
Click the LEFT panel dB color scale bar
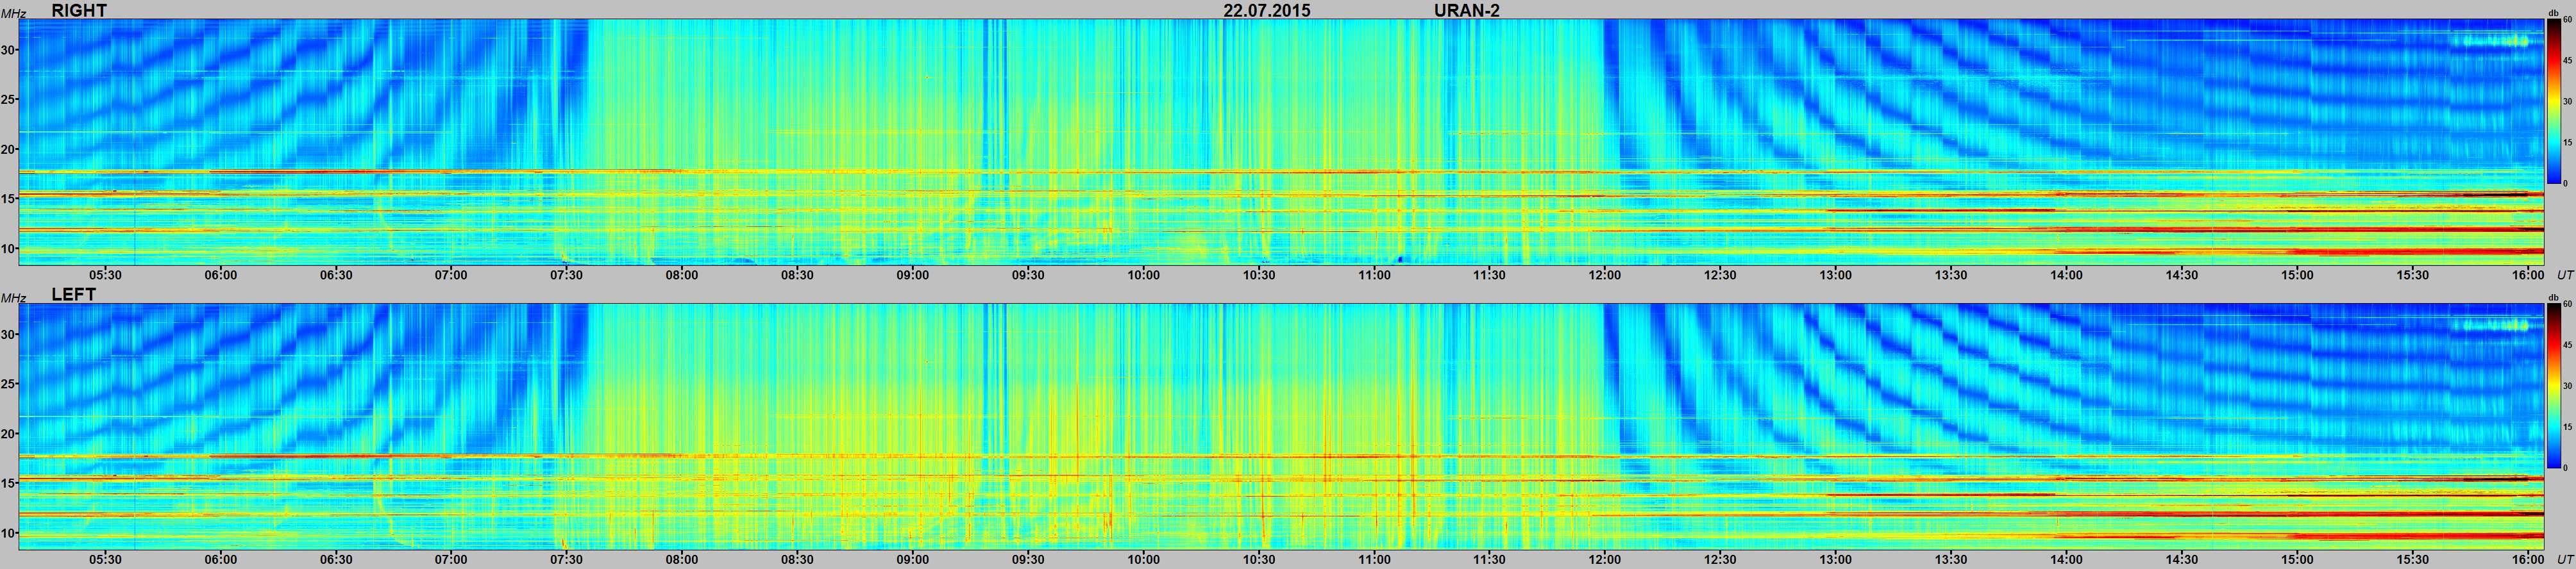[2553, 386]
